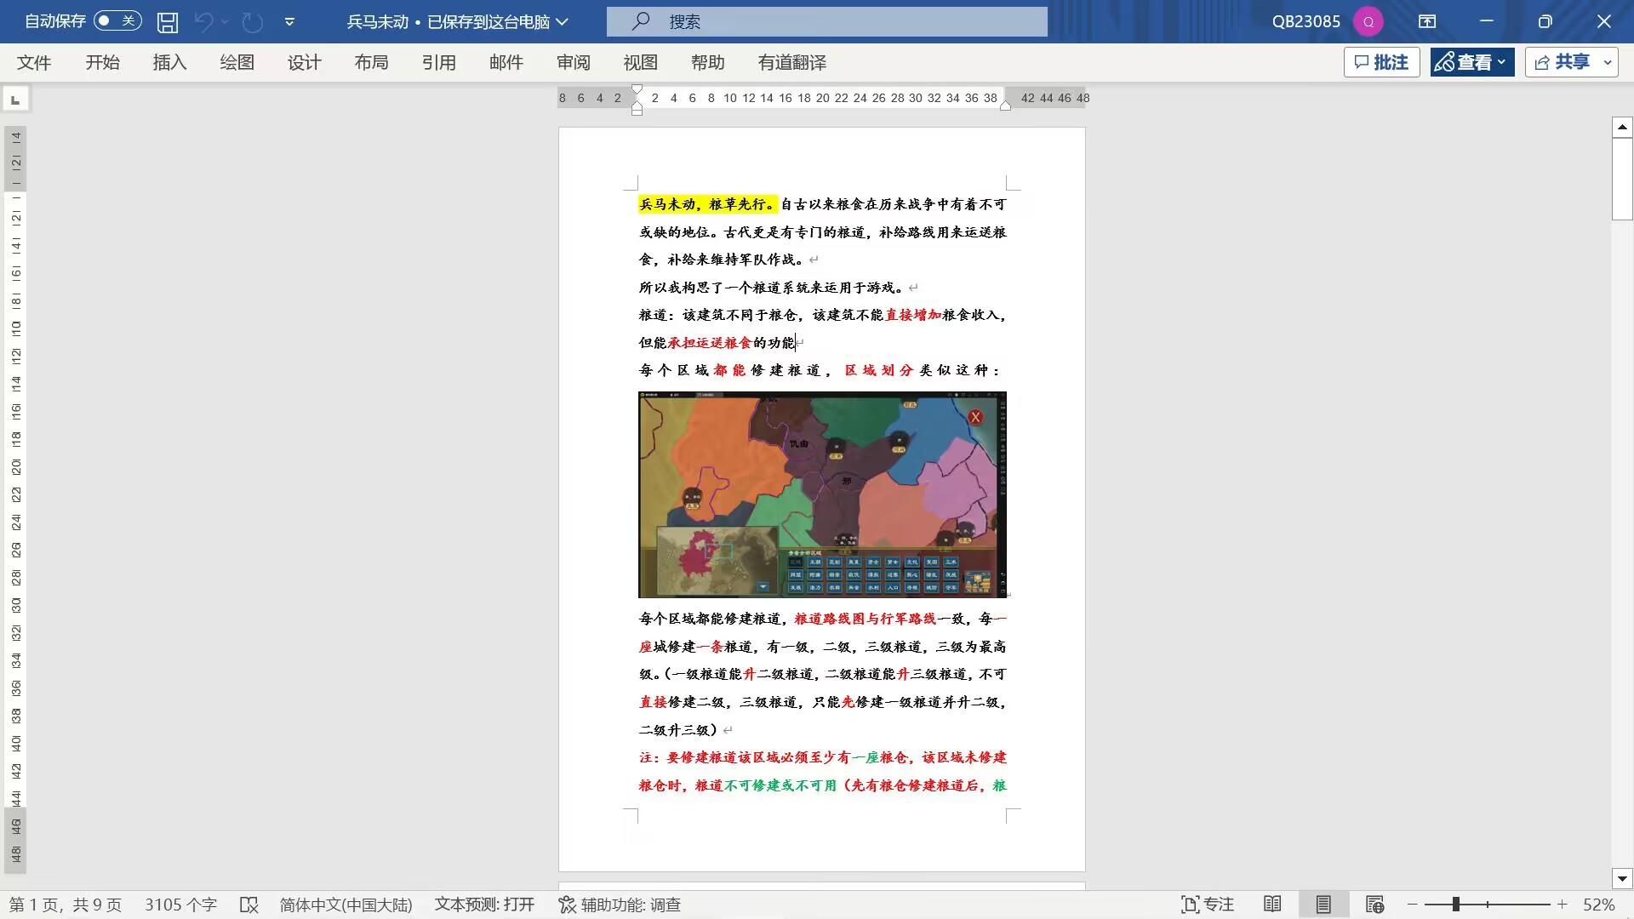Toggle the AutoSave switch
Image resolution: width=1634 pixels, height=919 pixels.
[x=117, y=21]
